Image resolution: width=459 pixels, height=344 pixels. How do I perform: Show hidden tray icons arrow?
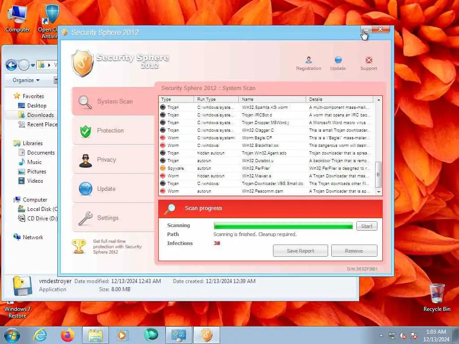[381, 336]
